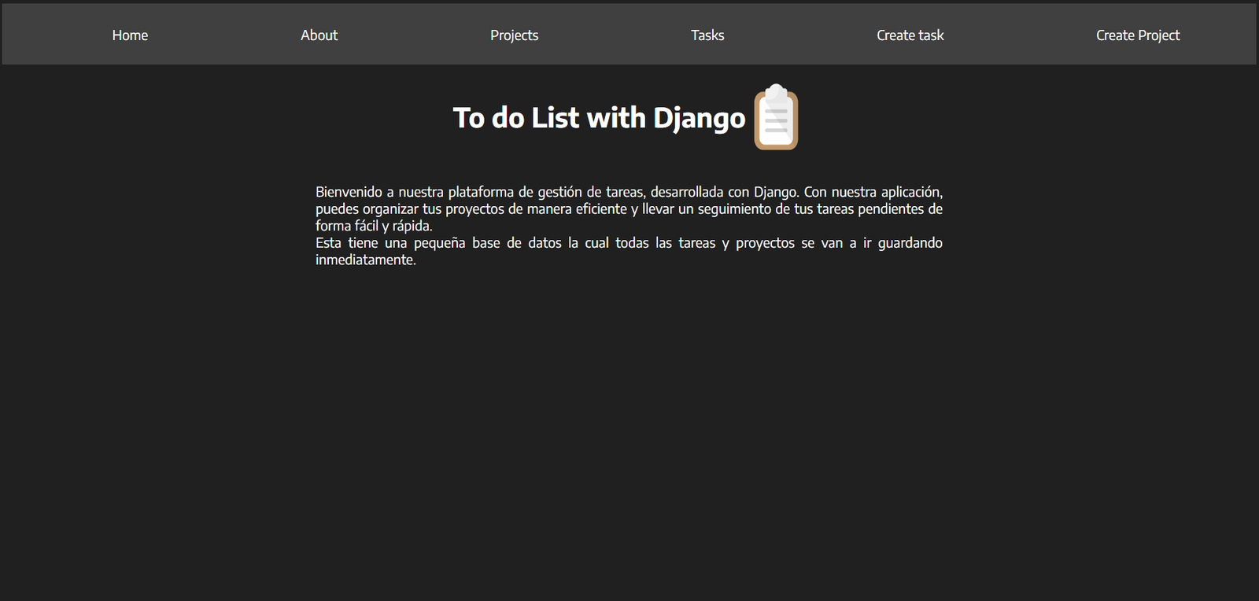Click the paragraph starting 'Bienvenido a nuestra plataforma'

629,208
